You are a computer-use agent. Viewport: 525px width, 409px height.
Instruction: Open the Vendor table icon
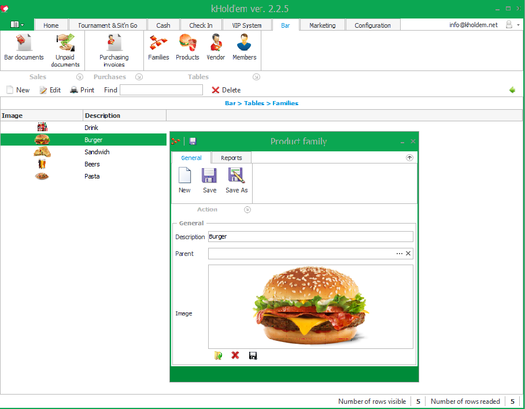[216, 43]
